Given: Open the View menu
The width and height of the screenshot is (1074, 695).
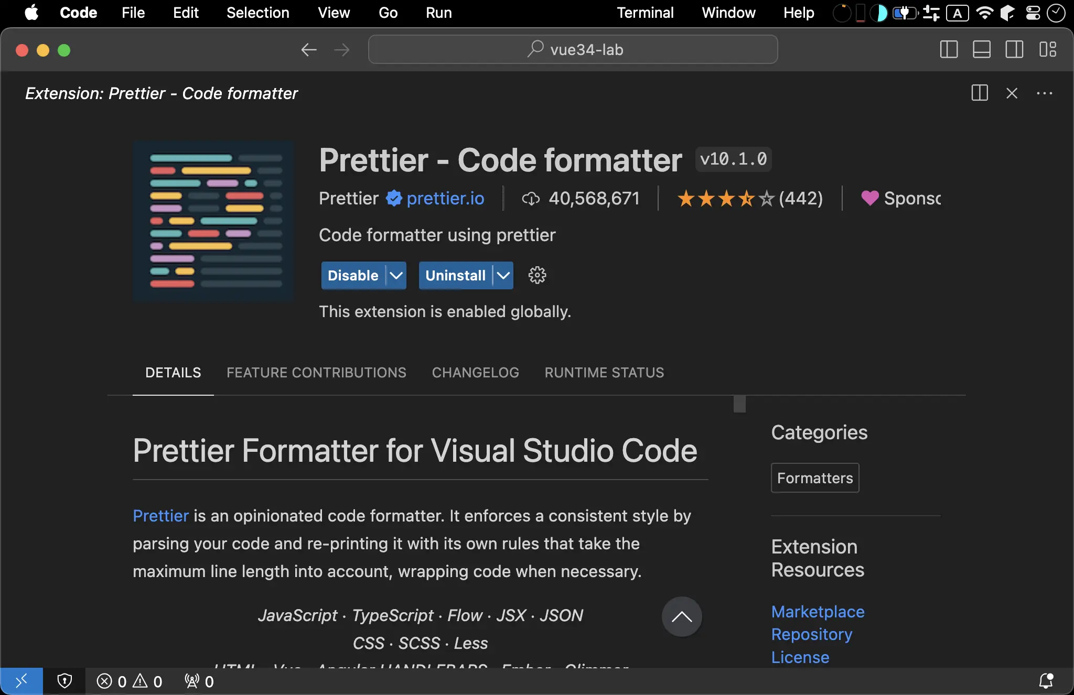Looking at the screenshot, I should tap(334, 13).
